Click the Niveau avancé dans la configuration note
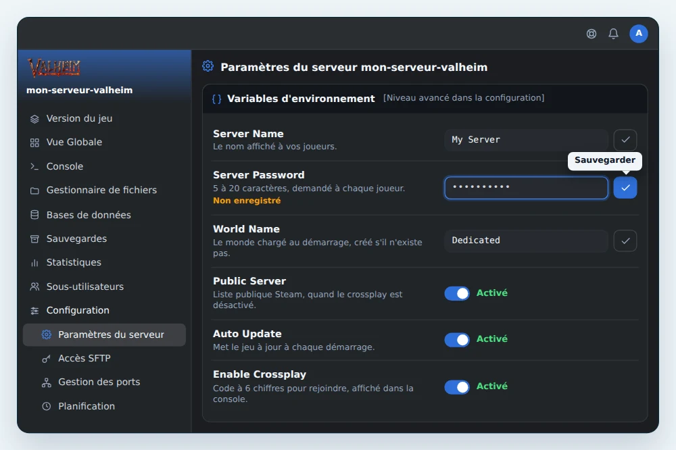Viewport: 676px width, 450px height. click(464, 98)
